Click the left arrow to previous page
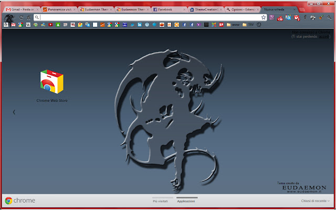 click(14, 112)
